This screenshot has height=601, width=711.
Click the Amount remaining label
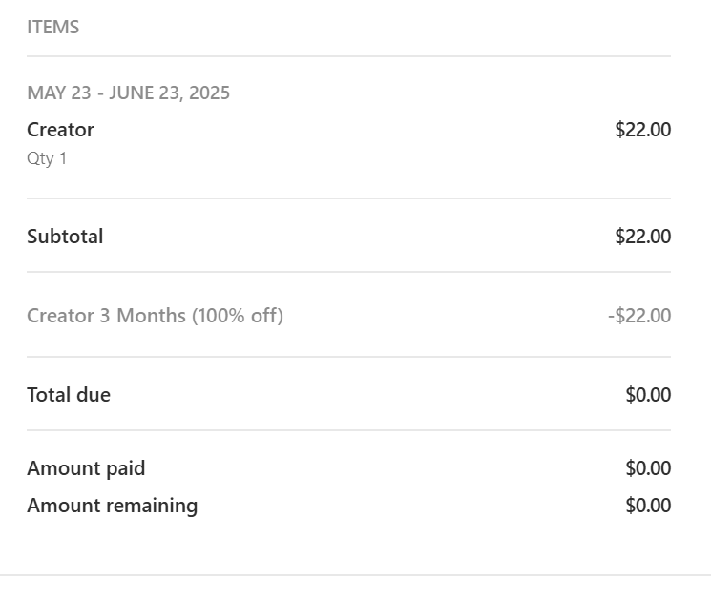[x=112, y=506]
